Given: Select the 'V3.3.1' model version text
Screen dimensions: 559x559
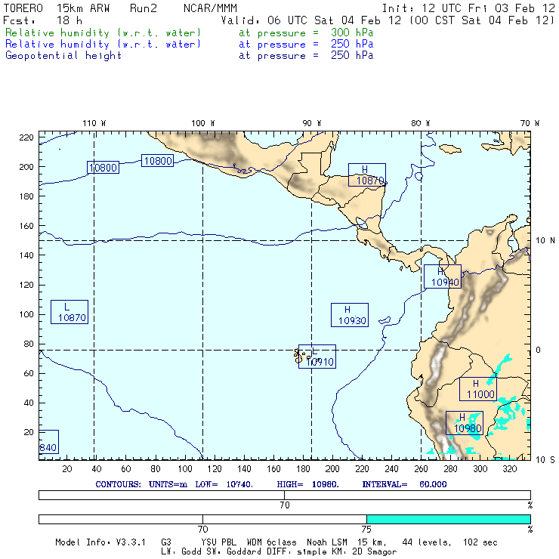Looking at the screenshot, I should pyautogui.click(x=131, y=542).
